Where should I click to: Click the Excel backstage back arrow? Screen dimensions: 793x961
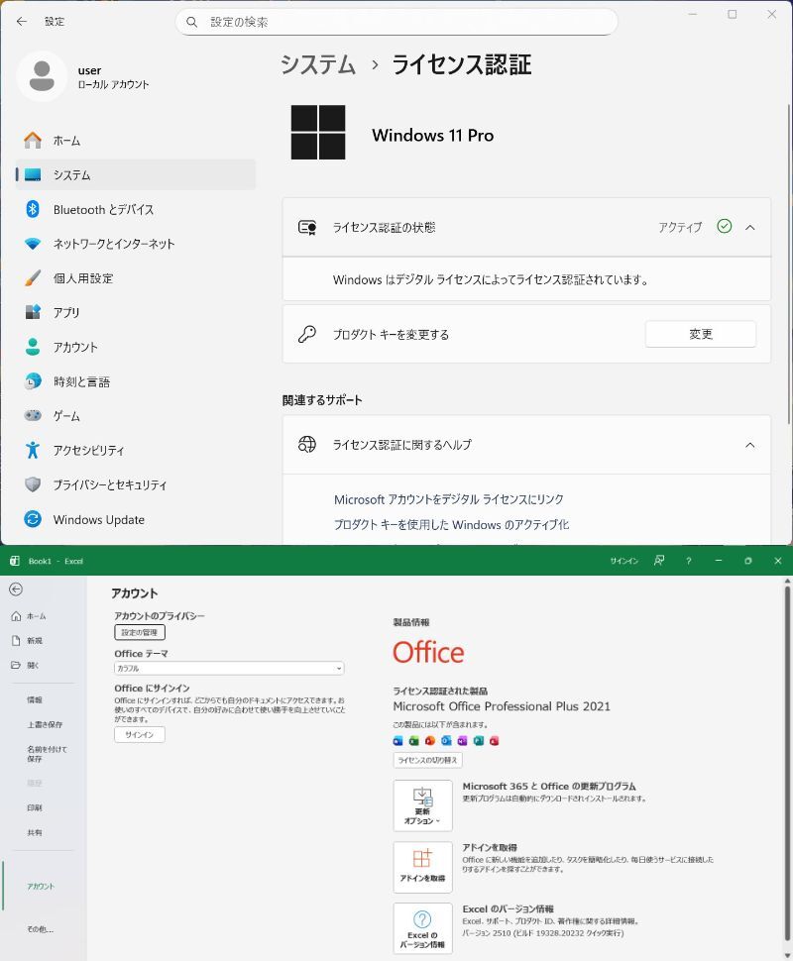coord(16,589)
